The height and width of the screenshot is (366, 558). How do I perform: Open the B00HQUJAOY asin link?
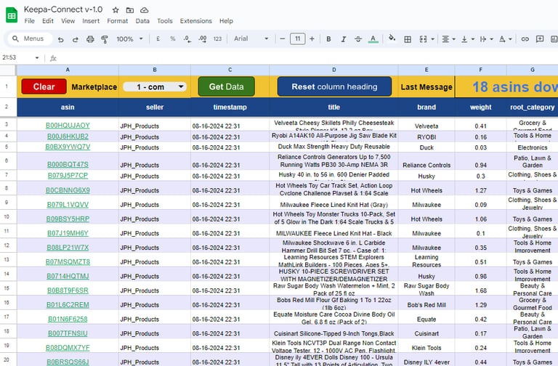68,126
